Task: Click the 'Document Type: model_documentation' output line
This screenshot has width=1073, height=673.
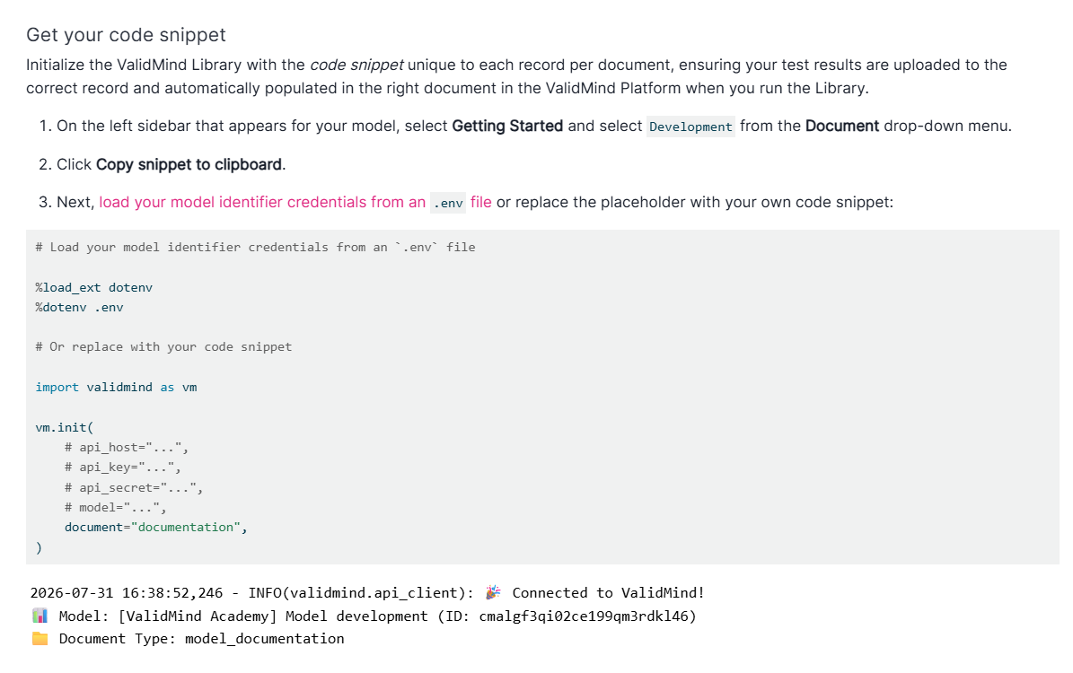Action: coord(201,639)
